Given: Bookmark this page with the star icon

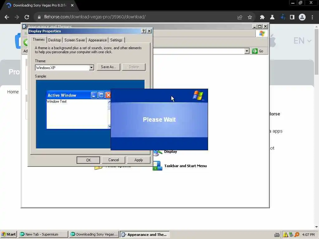Looking at the screenshot, I should pyautogui.click(x=250, y=17).
